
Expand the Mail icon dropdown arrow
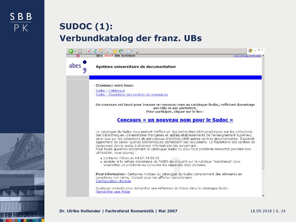(132, 51)
